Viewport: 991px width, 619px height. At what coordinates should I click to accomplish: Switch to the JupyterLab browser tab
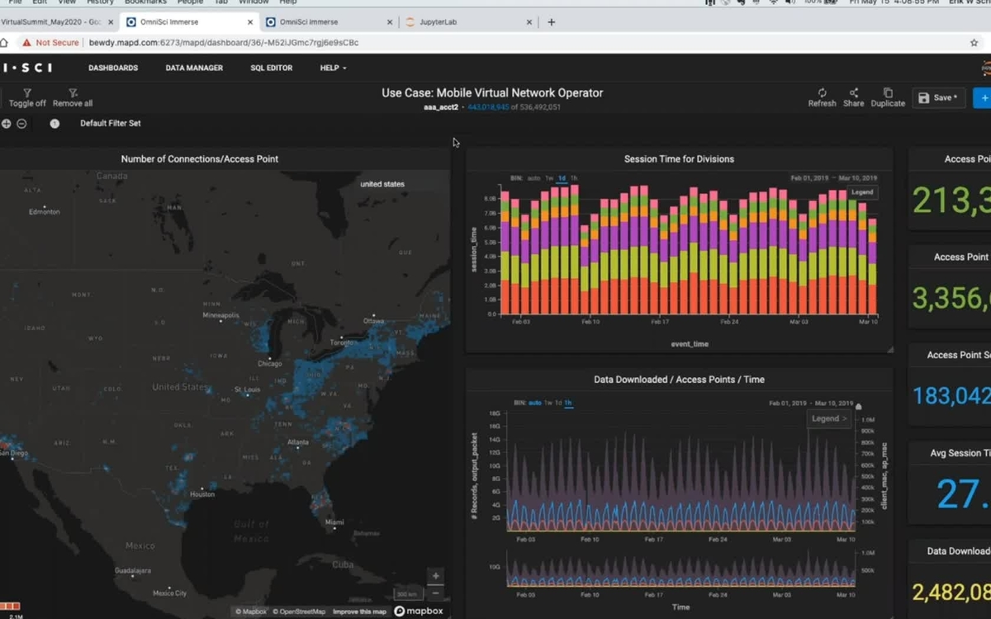tap(438, 22)
